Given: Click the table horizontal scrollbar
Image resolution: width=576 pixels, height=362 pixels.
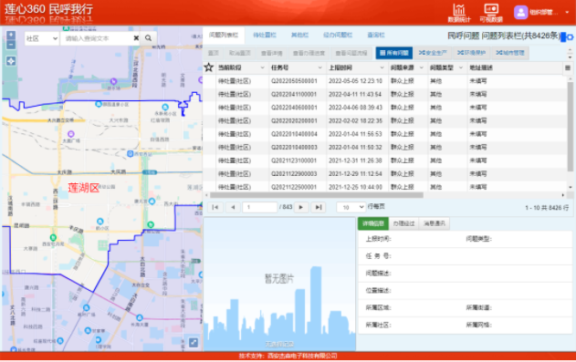Looking at the screenshot, I should 316,195.
